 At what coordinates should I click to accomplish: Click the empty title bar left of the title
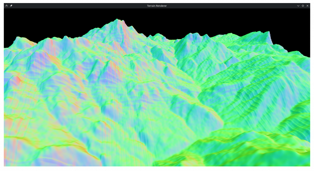(77, 6)
